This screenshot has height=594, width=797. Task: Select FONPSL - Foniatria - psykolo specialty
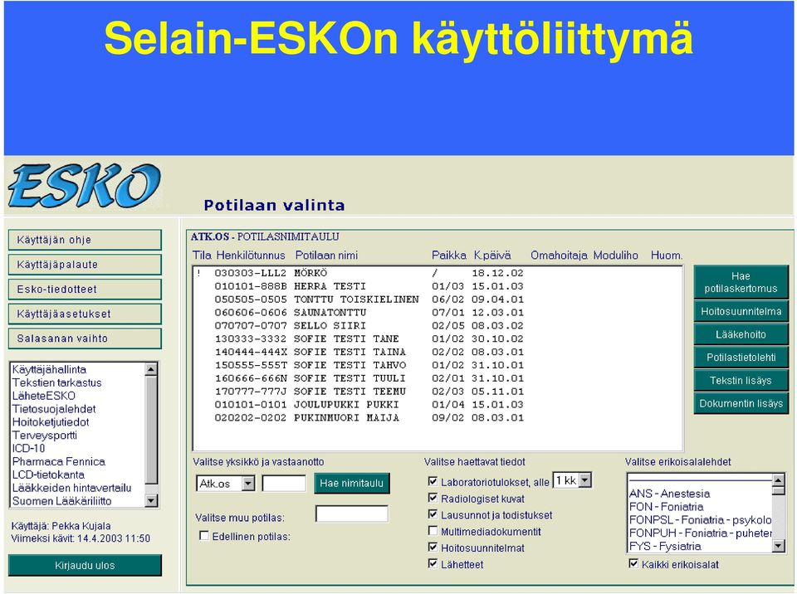(700, 520)
